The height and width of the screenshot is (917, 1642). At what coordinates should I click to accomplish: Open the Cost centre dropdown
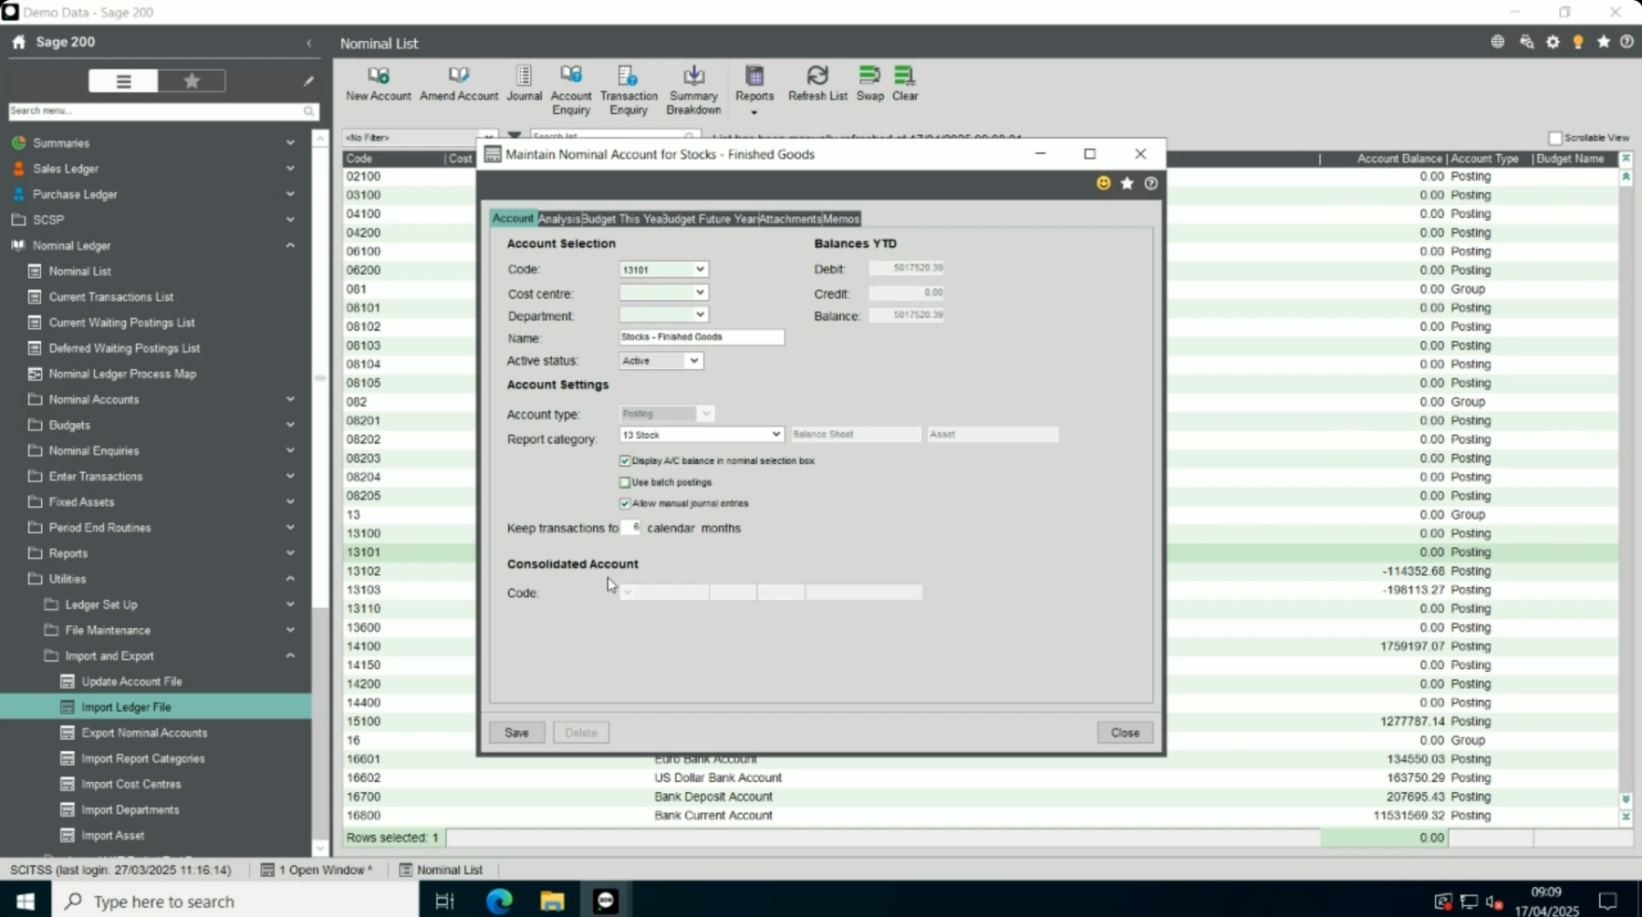(x=700, y=293)
